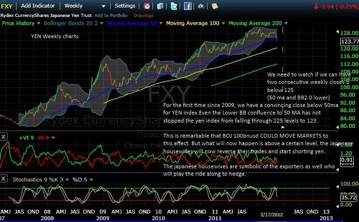Click the 123.77 current price tag
Image resolution: width=359 pixels, height=222 pixels.
[x=350, y=41]
